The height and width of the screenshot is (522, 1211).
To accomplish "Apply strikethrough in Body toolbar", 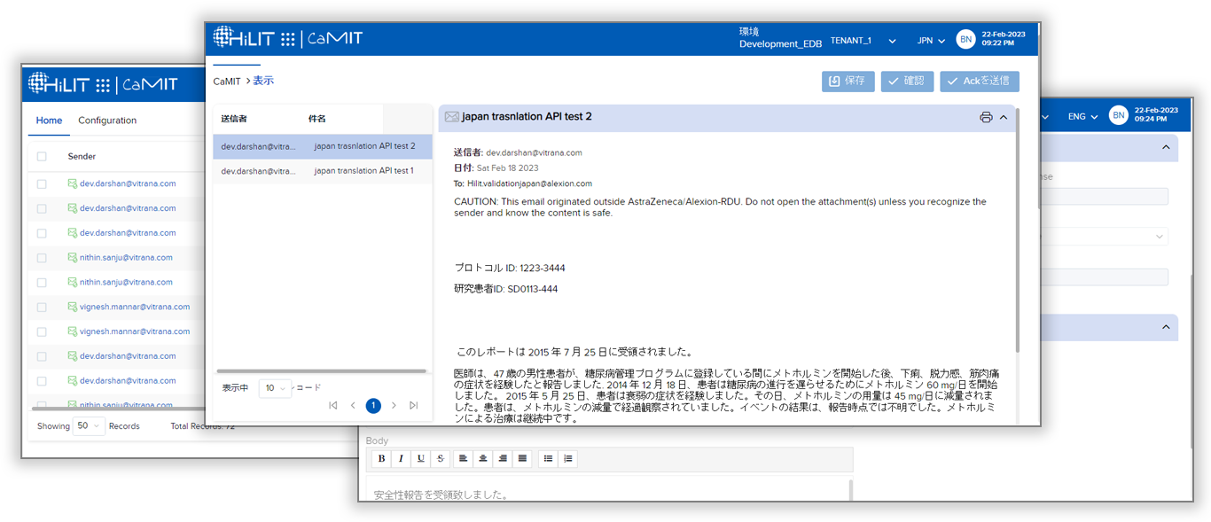I will (440, 458).
